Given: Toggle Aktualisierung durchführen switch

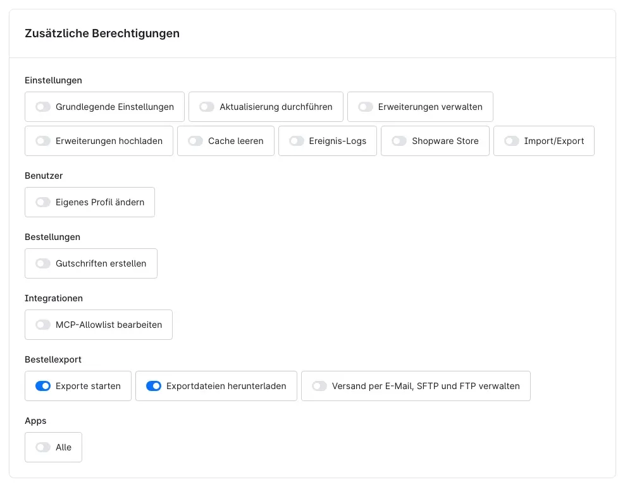Looking at the screenshot, I should click(207, 107).
